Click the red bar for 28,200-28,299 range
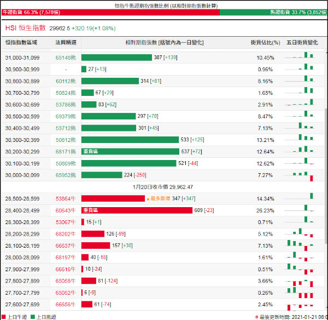Screen dimensions: 328x320 coord(93,233)
